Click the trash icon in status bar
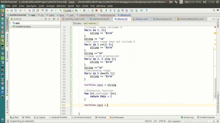220x123 pixels. 218,121
